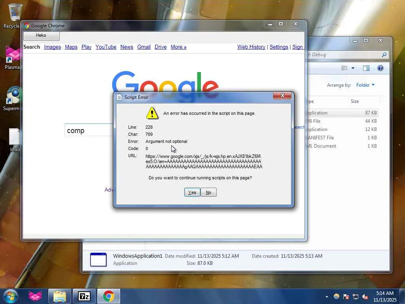Screen dimensions: 405x304
Task: Click the Action Center flag tray icon
Action: click(x=346, y=296)
